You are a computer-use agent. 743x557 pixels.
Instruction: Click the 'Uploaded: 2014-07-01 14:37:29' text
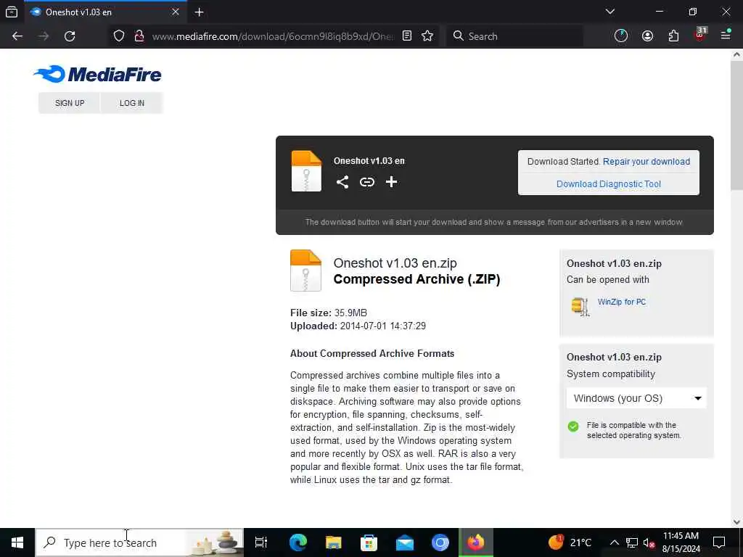coord(358,326)
